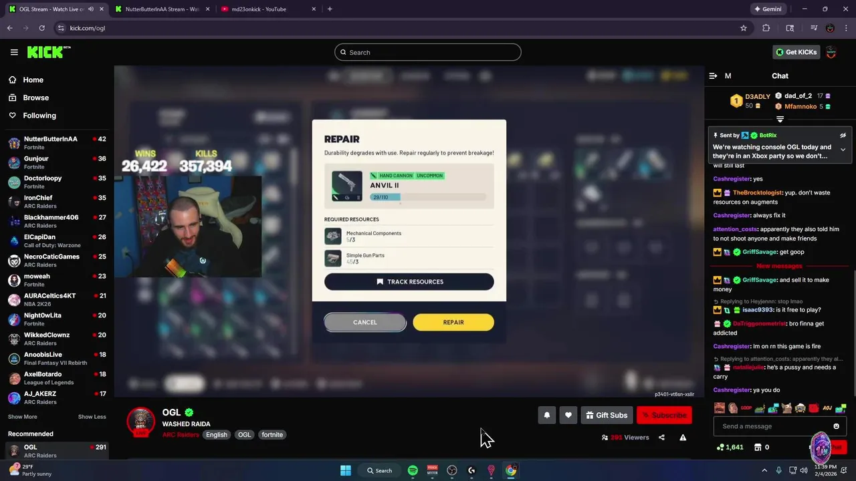The image size is (856, 481).
Task: Open a new browser tab
Action: (x=330, y=9)
